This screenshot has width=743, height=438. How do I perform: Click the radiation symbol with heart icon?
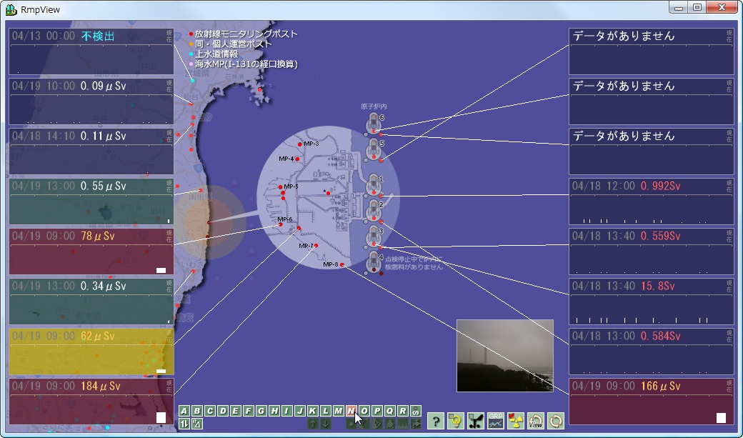516,420
